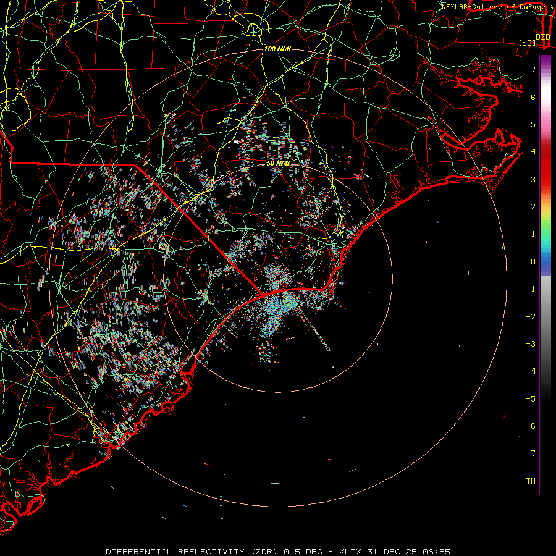Click the 0 value on the dB scale
This screenshot has width=556, height=556.
533,262
